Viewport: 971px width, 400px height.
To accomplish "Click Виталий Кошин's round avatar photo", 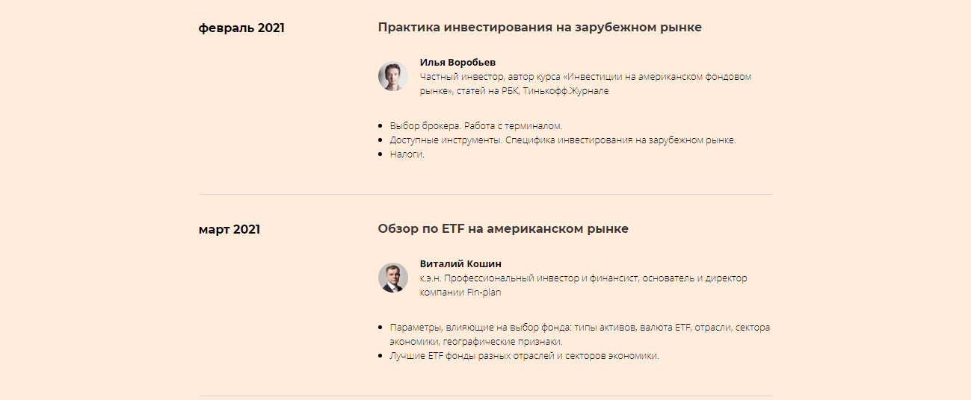I will pyautogui.click(x=392, y=278).
